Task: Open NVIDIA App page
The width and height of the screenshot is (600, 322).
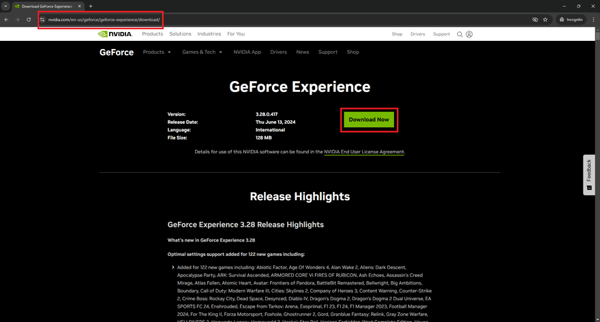Action: (247, 52)
